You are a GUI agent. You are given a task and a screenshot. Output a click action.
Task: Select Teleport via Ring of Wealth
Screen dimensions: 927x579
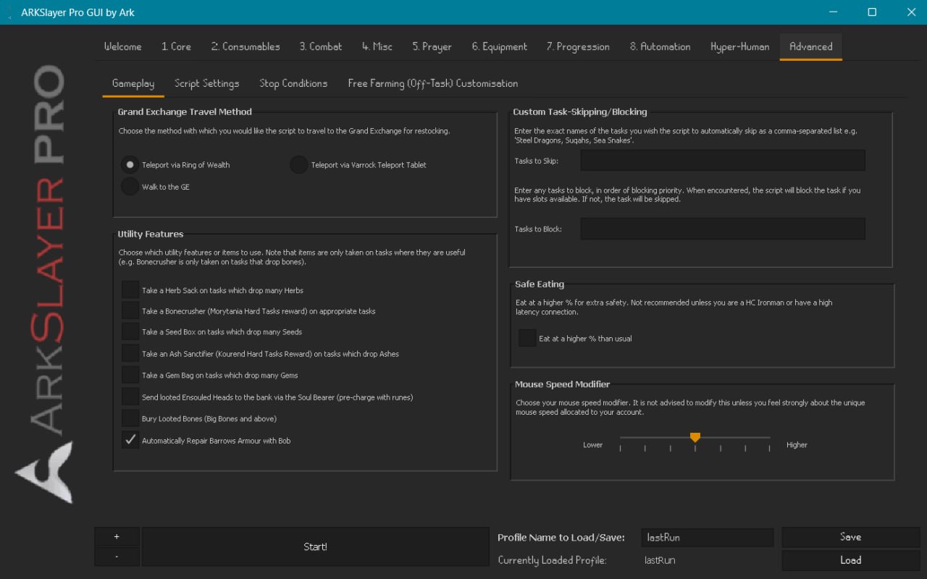pyautogui.click(x=130, y=165)
